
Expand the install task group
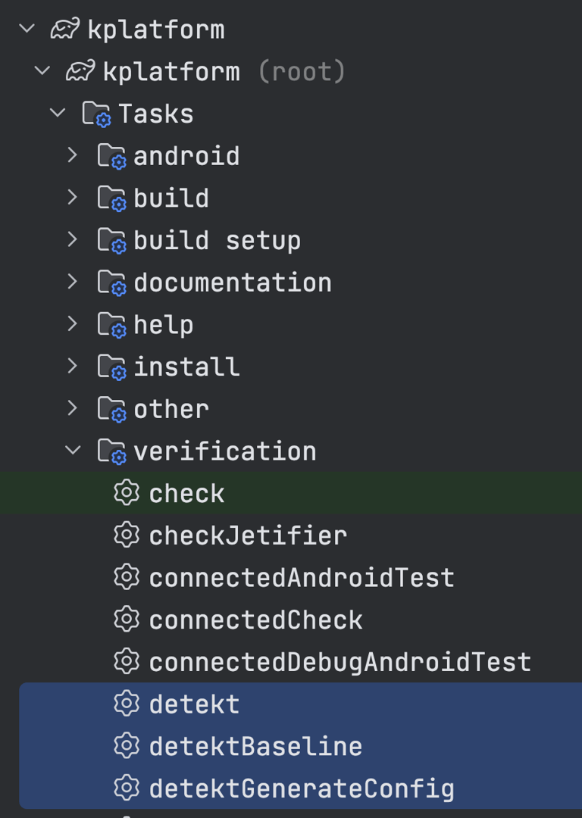point(73,367)
